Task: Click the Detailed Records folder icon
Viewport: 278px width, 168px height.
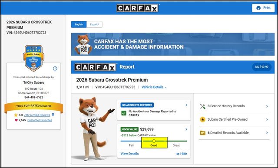Action: [x=202, y=133]
